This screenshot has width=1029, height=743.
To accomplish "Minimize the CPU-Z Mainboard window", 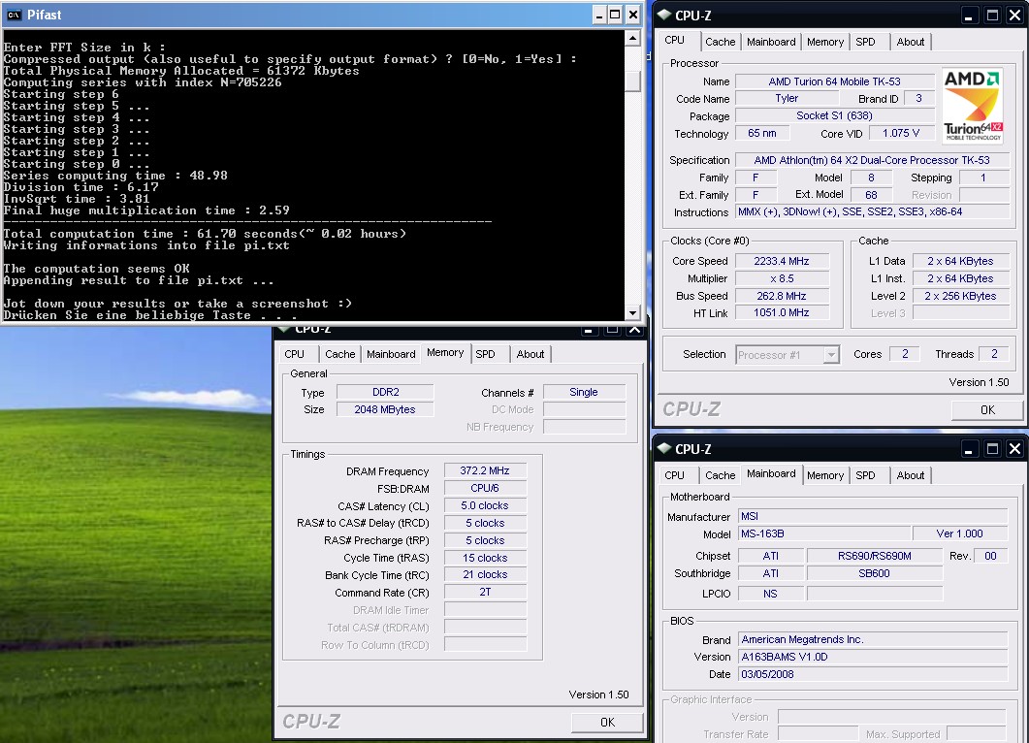I will [x=969, y=449].
